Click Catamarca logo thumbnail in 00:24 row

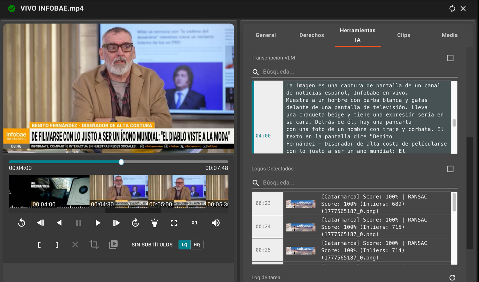[301, 227]
